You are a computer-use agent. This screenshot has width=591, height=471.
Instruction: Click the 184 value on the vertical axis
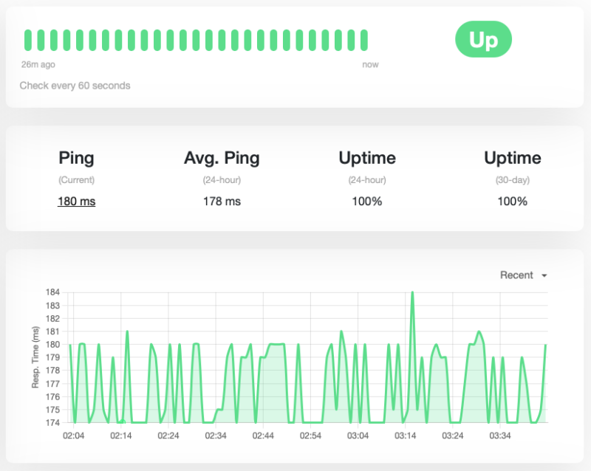tap(54, 292)
